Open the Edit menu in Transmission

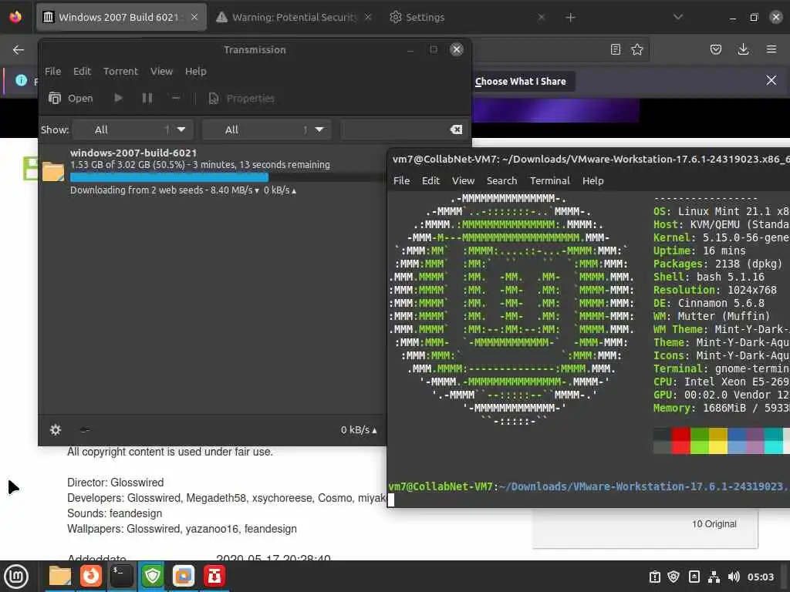coord(82,72)
